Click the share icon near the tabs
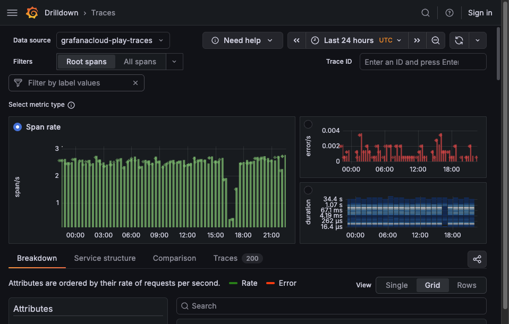Image resolution: width=509 pixels, height=324 pixels. point(477,259)
